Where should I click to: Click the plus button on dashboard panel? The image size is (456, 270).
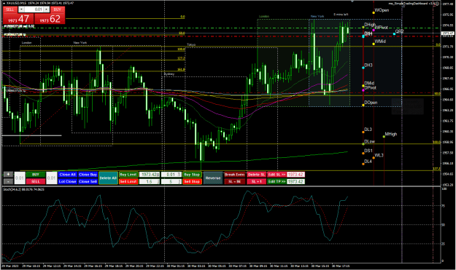pos(8,174)
